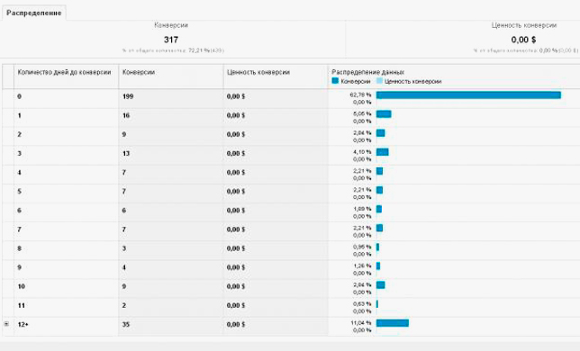Click the 0,63 % percentage label
580x351 pixels.
(x=362, y=303)
